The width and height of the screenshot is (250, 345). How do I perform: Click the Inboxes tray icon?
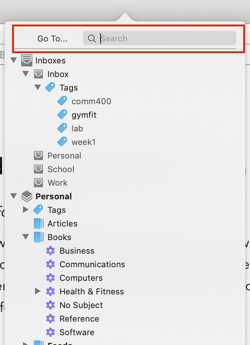(x=27, y=60)
